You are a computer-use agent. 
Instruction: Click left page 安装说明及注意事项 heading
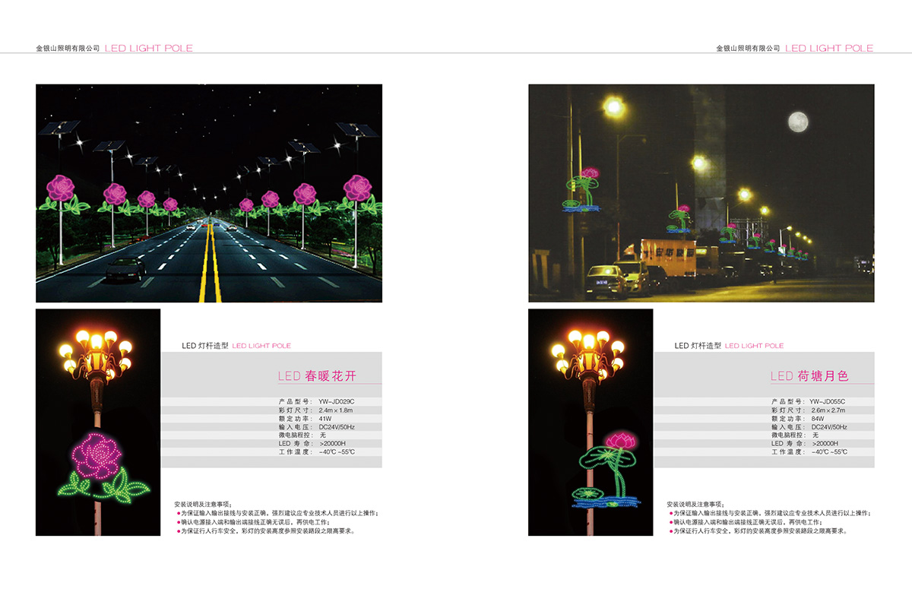click(207, 505)
